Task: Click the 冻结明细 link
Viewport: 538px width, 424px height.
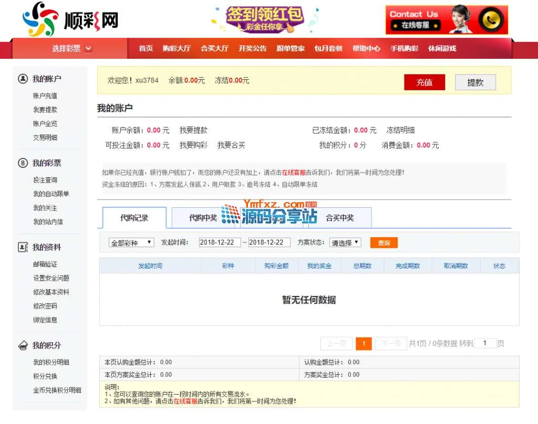Action: (400, 130)
